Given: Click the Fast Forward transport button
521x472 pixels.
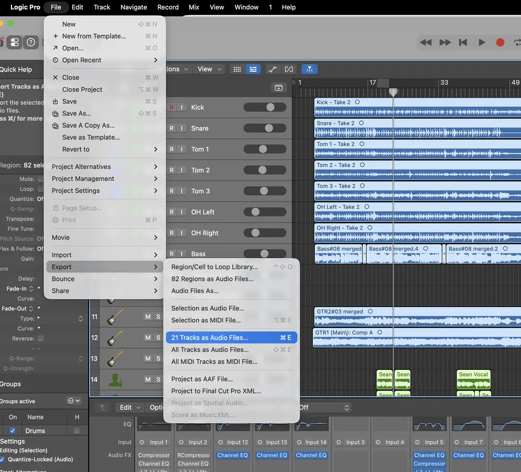Looking at the screenshot, I should (x=445, y=42).
